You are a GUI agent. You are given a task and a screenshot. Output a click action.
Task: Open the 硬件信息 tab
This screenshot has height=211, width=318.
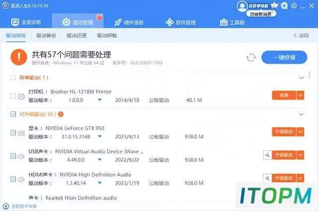click(129, 22)
